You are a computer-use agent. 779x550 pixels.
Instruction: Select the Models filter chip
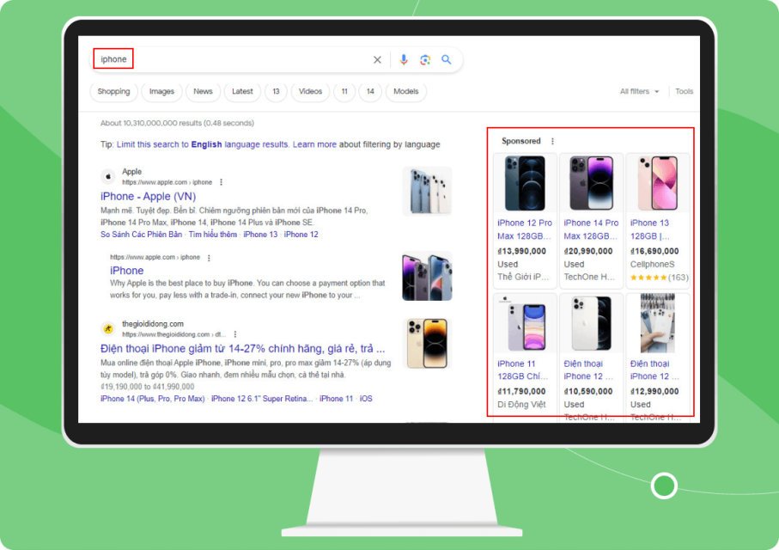click(406, 91)
